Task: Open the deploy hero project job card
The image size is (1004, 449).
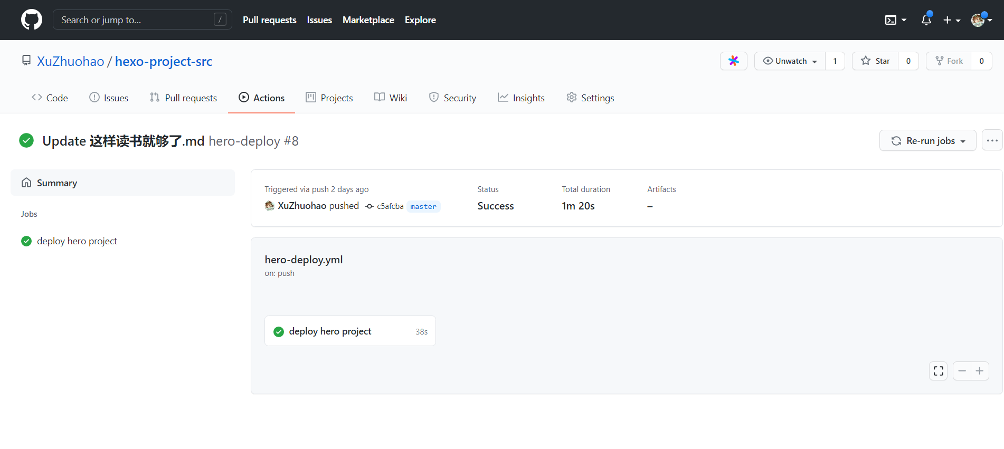Action: click(350, 331)
